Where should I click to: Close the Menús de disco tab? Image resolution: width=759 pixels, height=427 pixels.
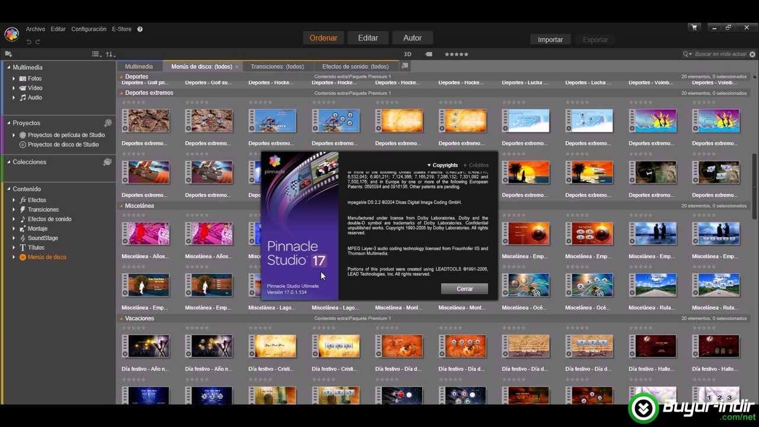tap(237, 67)
